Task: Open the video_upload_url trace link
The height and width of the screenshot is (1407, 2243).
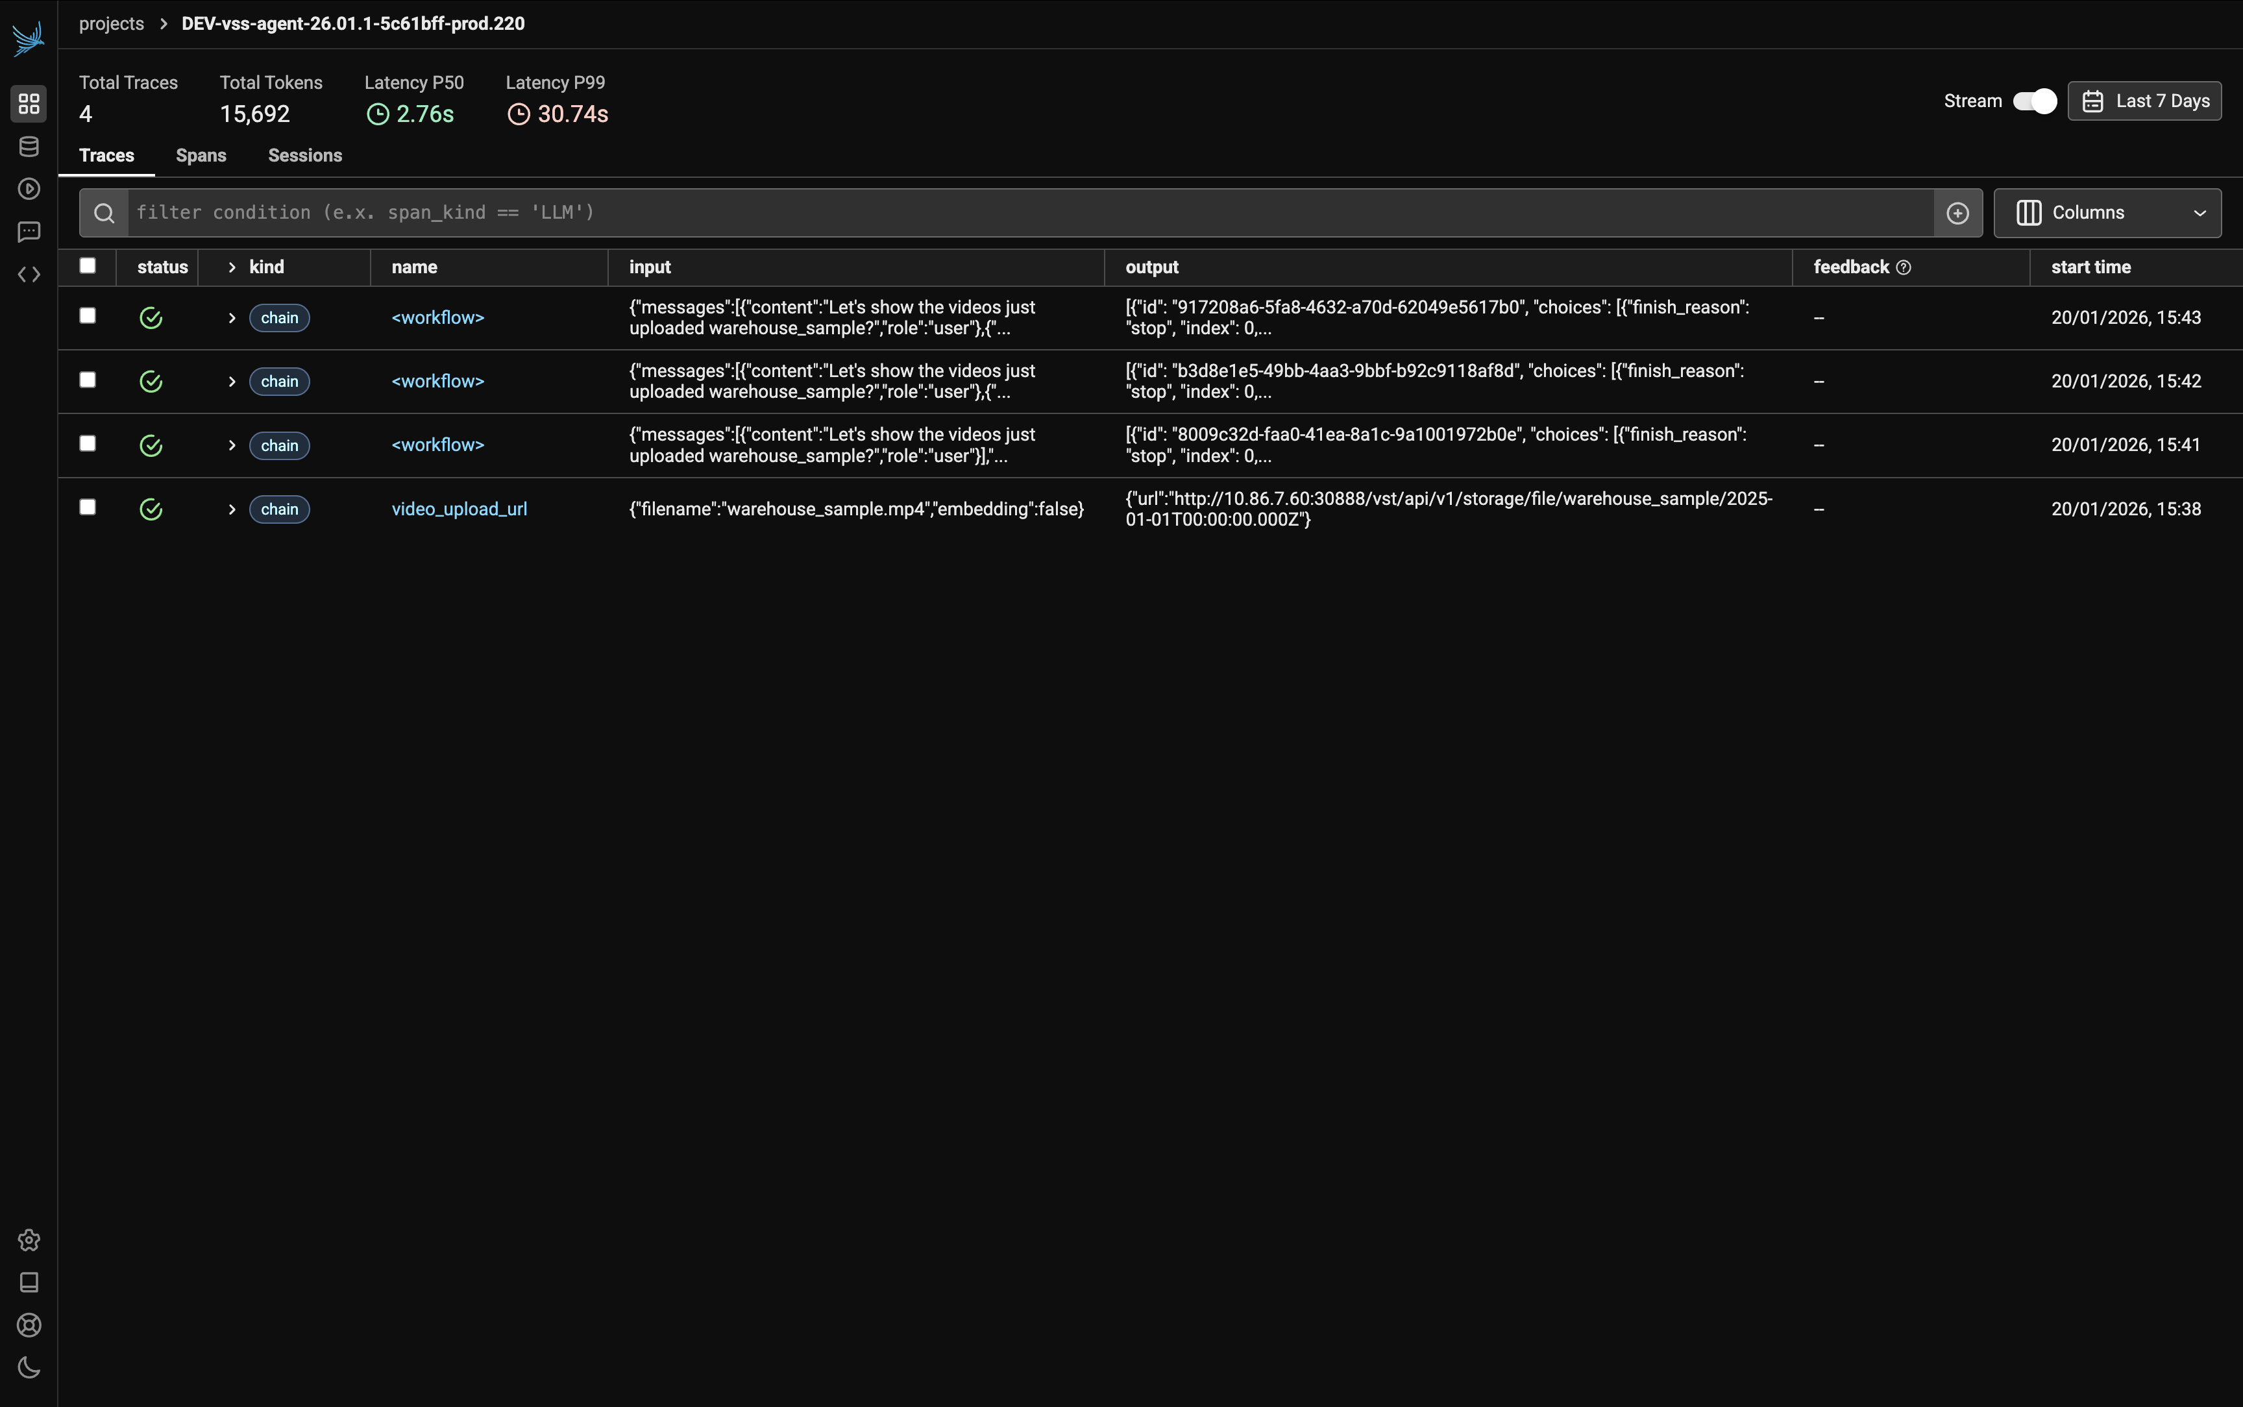Action: point(459,508)
